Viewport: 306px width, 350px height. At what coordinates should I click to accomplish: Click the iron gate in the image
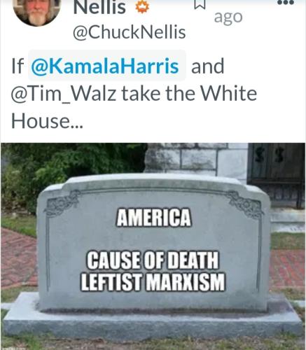[x=277, y=173]
